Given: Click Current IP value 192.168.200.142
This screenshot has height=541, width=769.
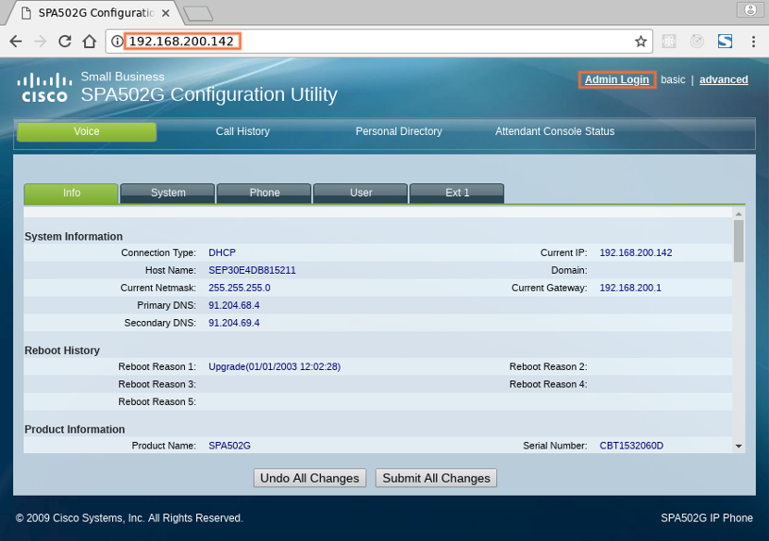Looking at the screenshot, I should (636, 253).
